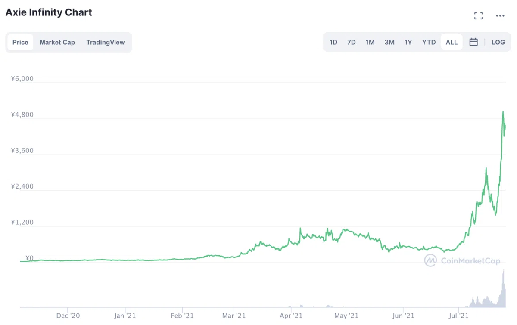
Task: Click the ¥6,000 y-axis label
Action: [x=22, y=79]
